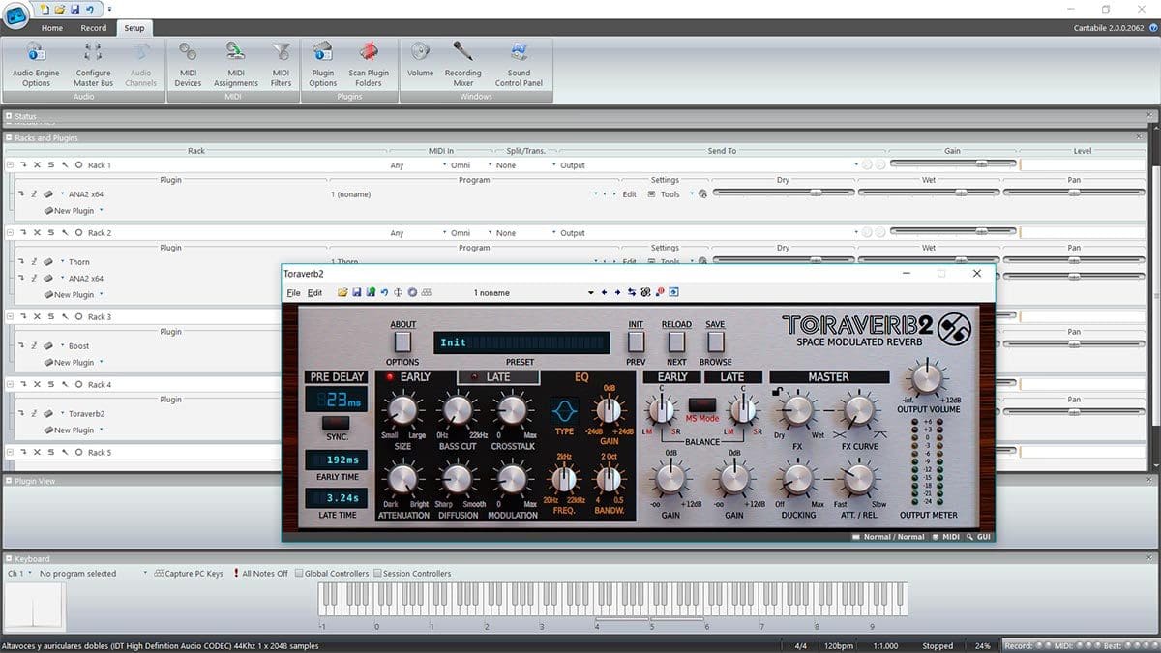Click Edit in ANA2 x64 Rack 1 row
The width and height of the screenshot is (1161, 653).
coord(629,194)
